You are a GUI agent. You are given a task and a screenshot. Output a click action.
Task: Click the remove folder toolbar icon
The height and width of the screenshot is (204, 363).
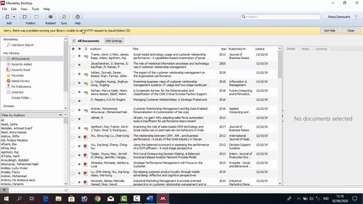(36, 17)
